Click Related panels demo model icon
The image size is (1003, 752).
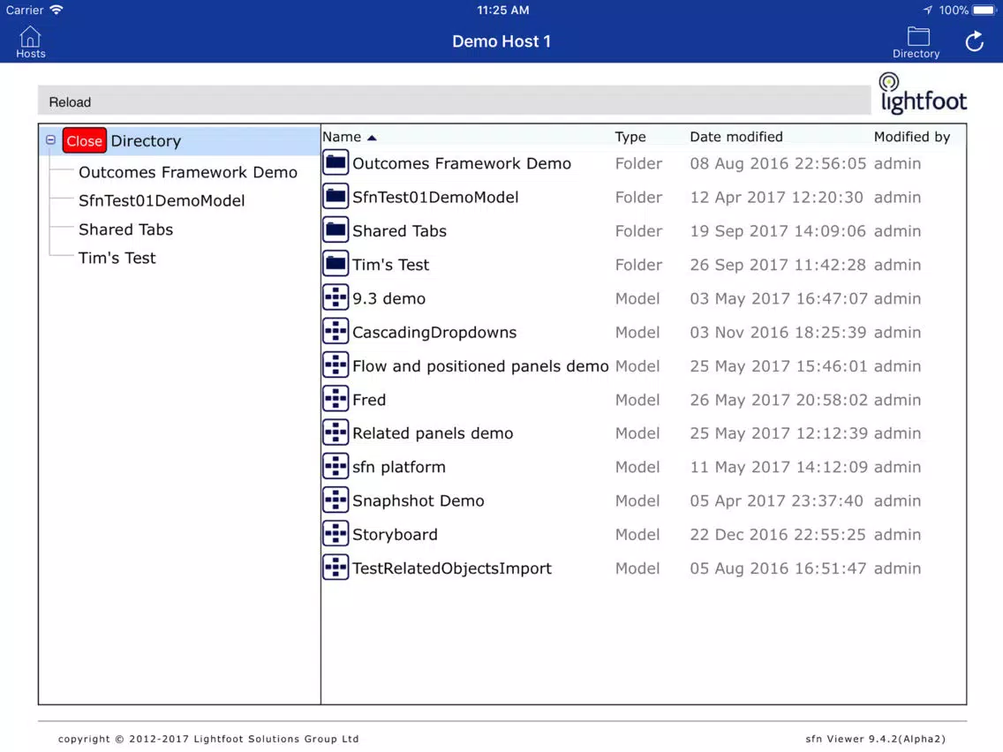pos(336,432)
